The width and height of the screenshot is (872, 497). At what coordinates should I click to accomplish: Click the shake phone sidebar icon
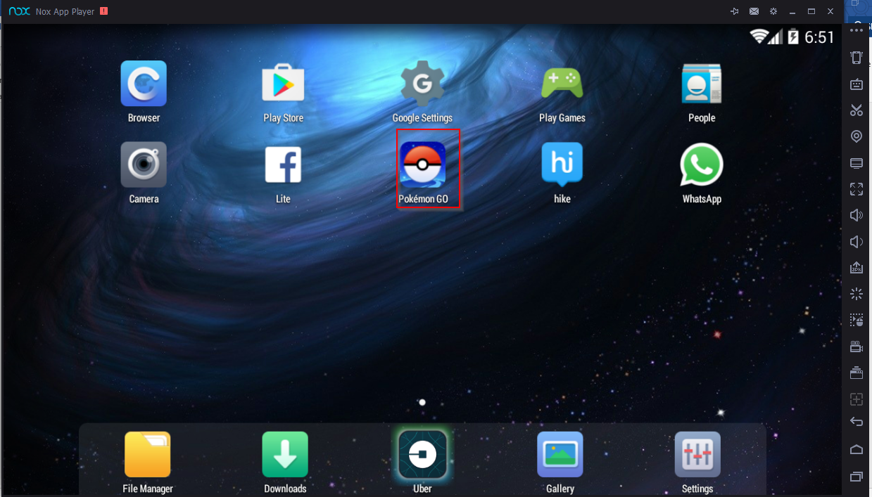pos(857,58)
